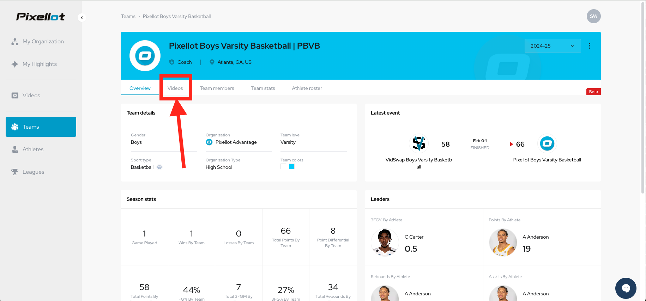Switch to the Athlete roster tab
646x301 pixels.
(x=307, y=88)
